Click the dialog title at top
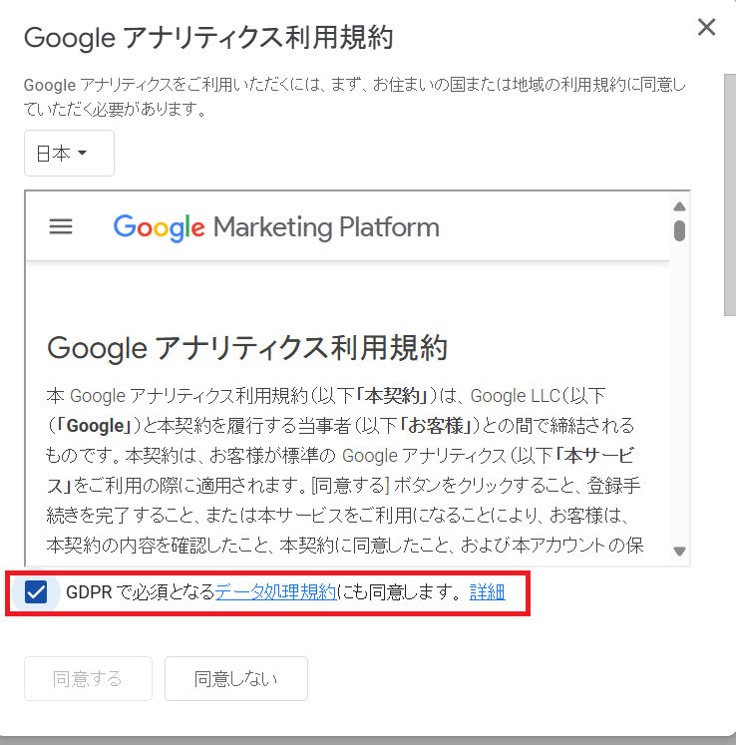The height and width of the screenshot is (745, 736). coord(207,38)
